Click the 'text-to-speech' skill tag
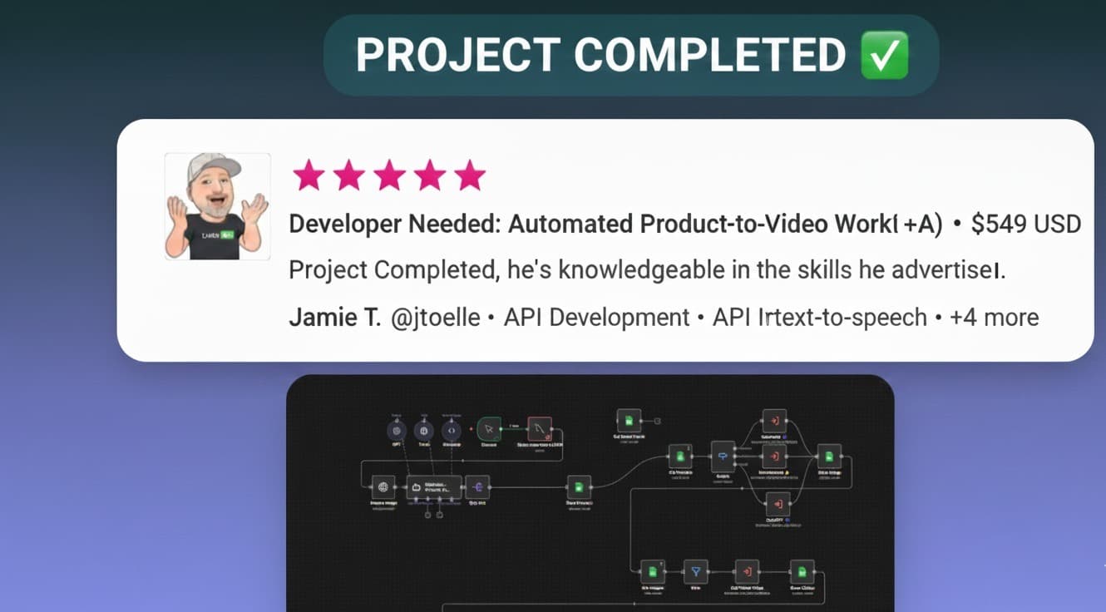Image resolution: width=1106 pixels, height=612 pixels. (x=852, y=318)
